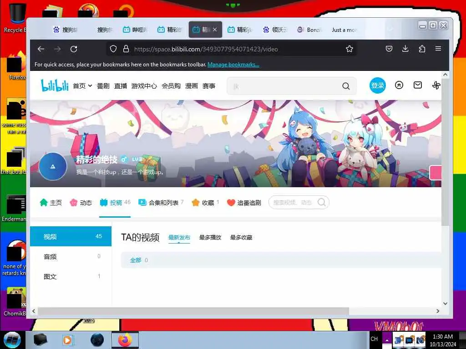Switch to the 领沃 browser tab
466x349 pixels.
point(275,30)
